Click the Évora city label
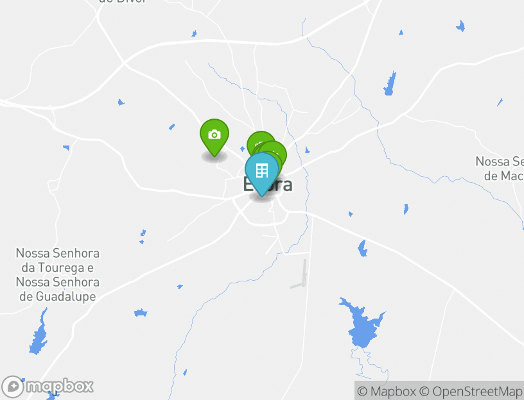Screen dimensions: 524x400 pyautogui.click(x=268, y=184)
